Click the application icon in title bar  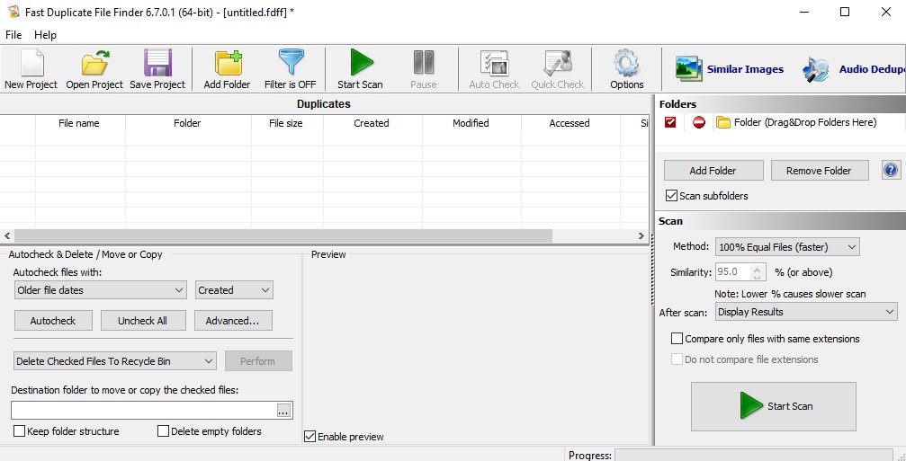coord(13,12)
